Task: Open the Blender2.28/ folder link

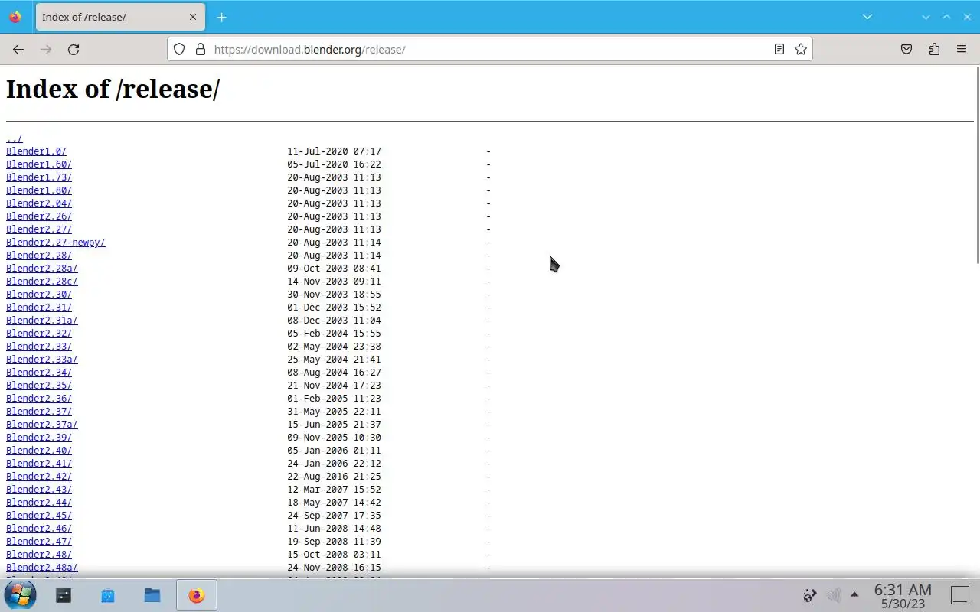Action: pyautogui.click(x=39, y=256)
